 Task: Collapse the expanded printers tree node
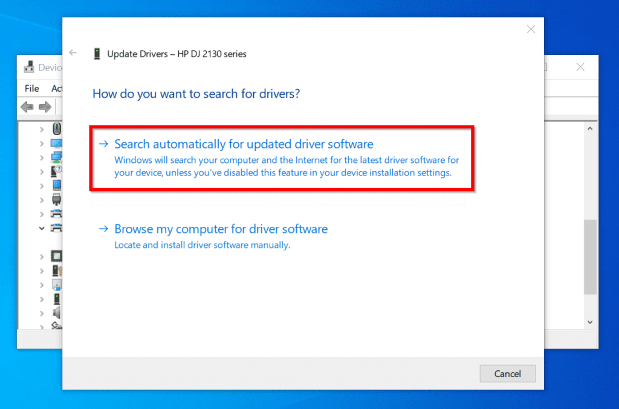[x=42, y=228]
